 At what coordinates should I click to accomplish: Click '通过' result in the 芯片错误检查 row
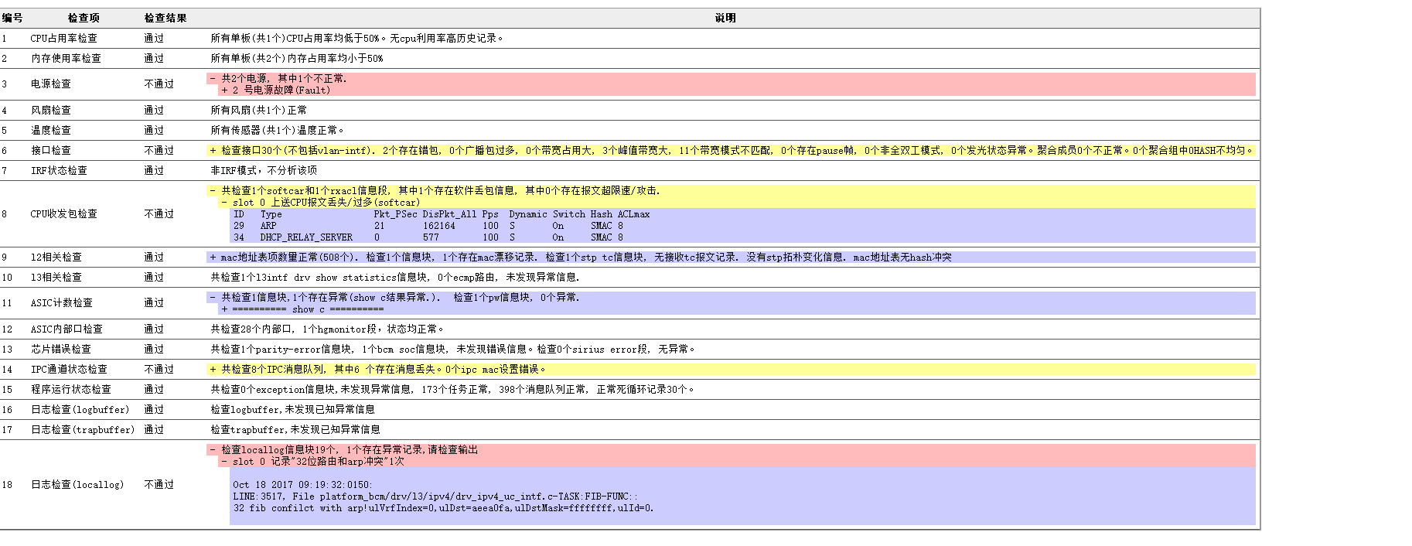tap(154, 349)
